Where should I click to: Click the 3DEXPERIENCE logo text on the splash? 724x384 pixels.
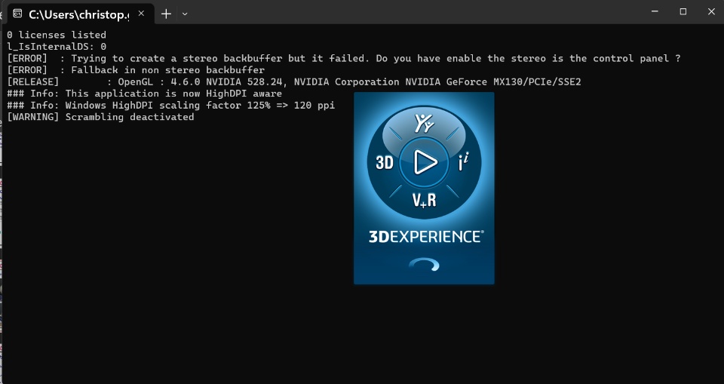(426, 237)
